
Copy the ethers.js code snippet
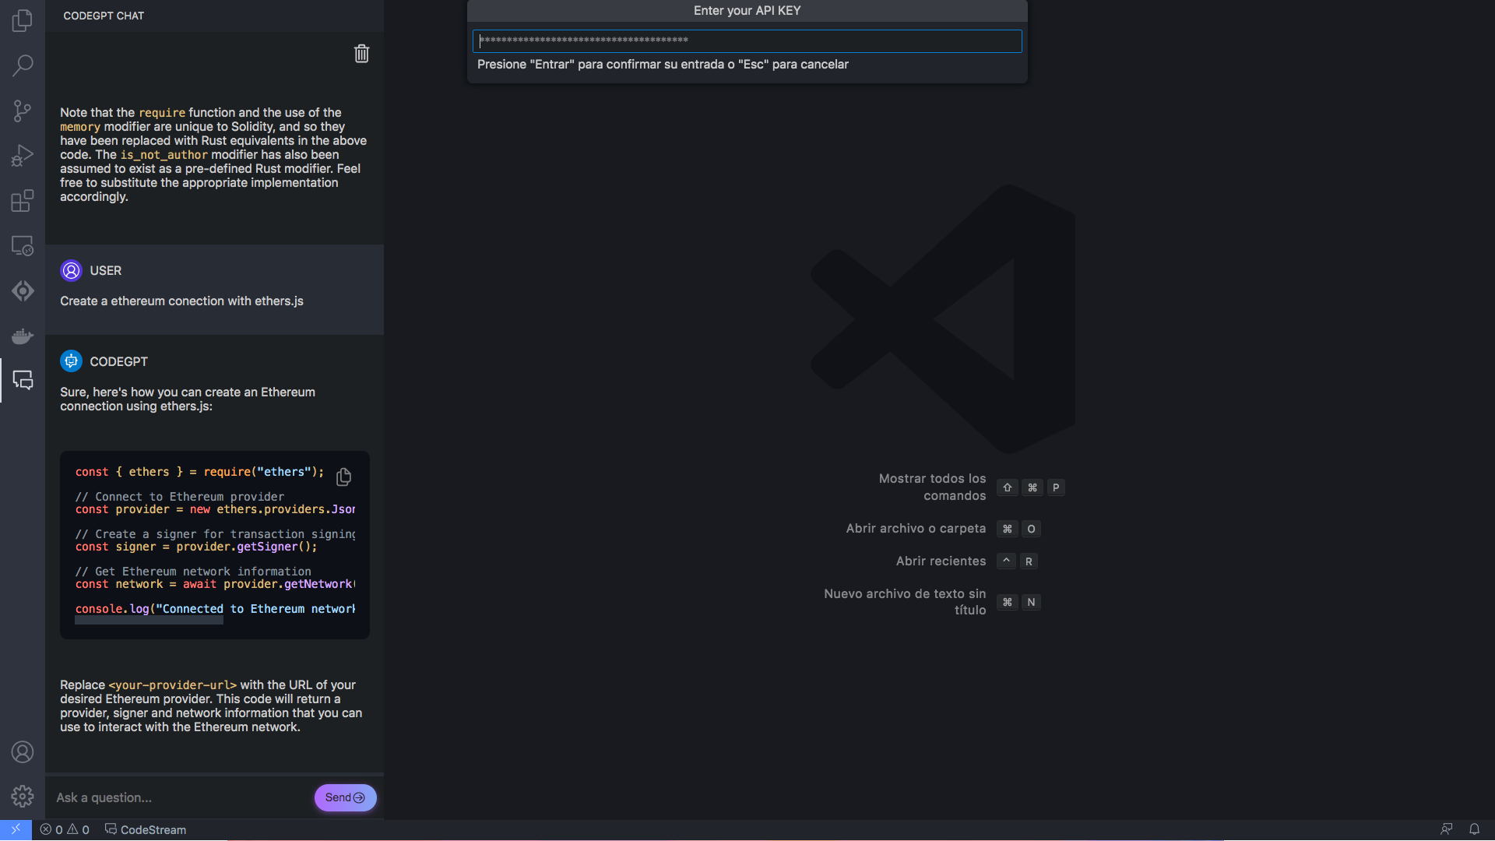point(343,477)
